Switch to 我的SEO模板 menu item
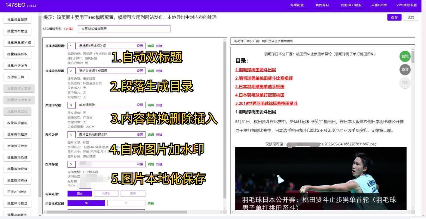This screenshot has width=426, height=219. (351, 5)
